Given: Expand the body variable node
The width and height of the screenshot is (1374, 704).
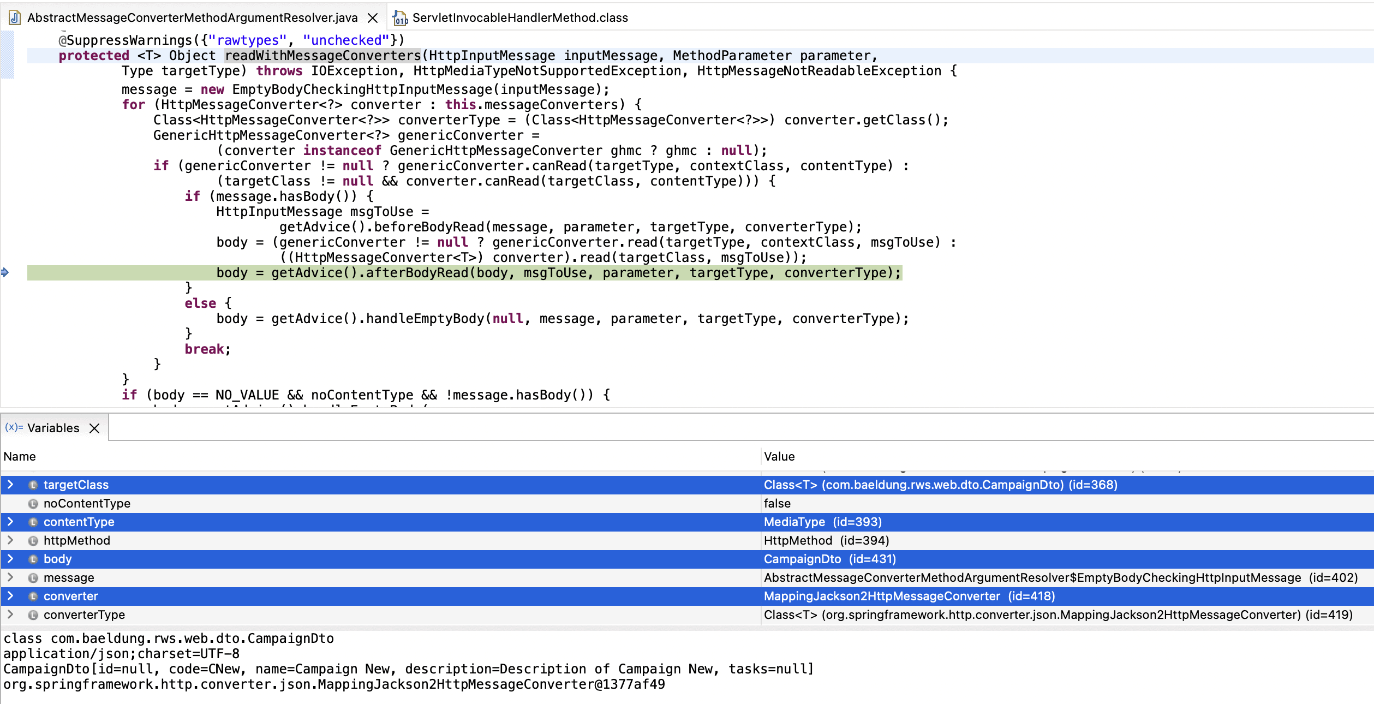Looking at the screenshot, I should (10, 559).
